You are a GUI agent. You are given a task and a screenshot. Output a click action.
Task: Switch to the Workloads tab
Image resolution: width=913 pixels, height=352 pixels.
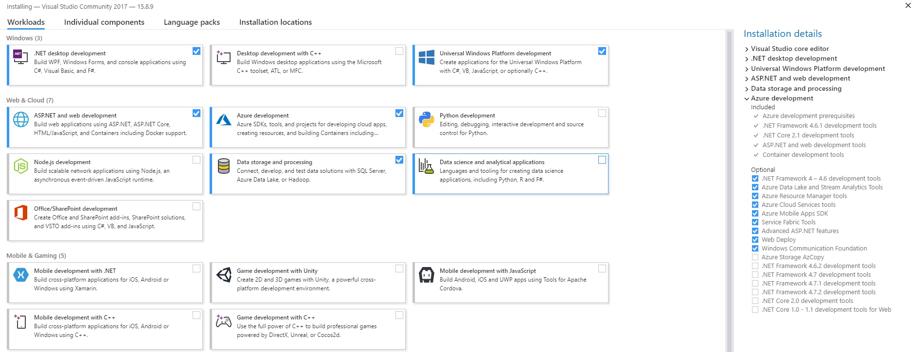(x=26, y=22)
